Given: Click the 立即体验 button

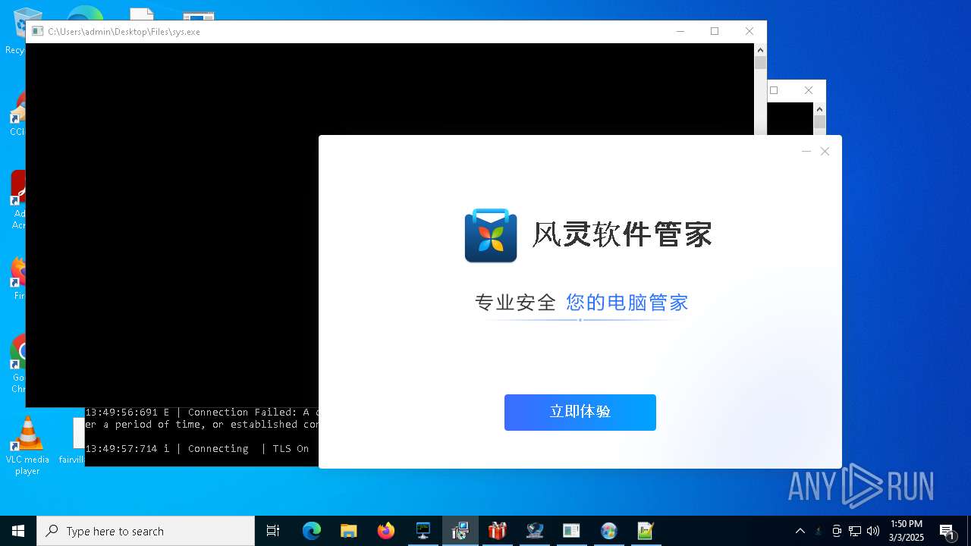Looking at the screenshot, I should 580,412.
